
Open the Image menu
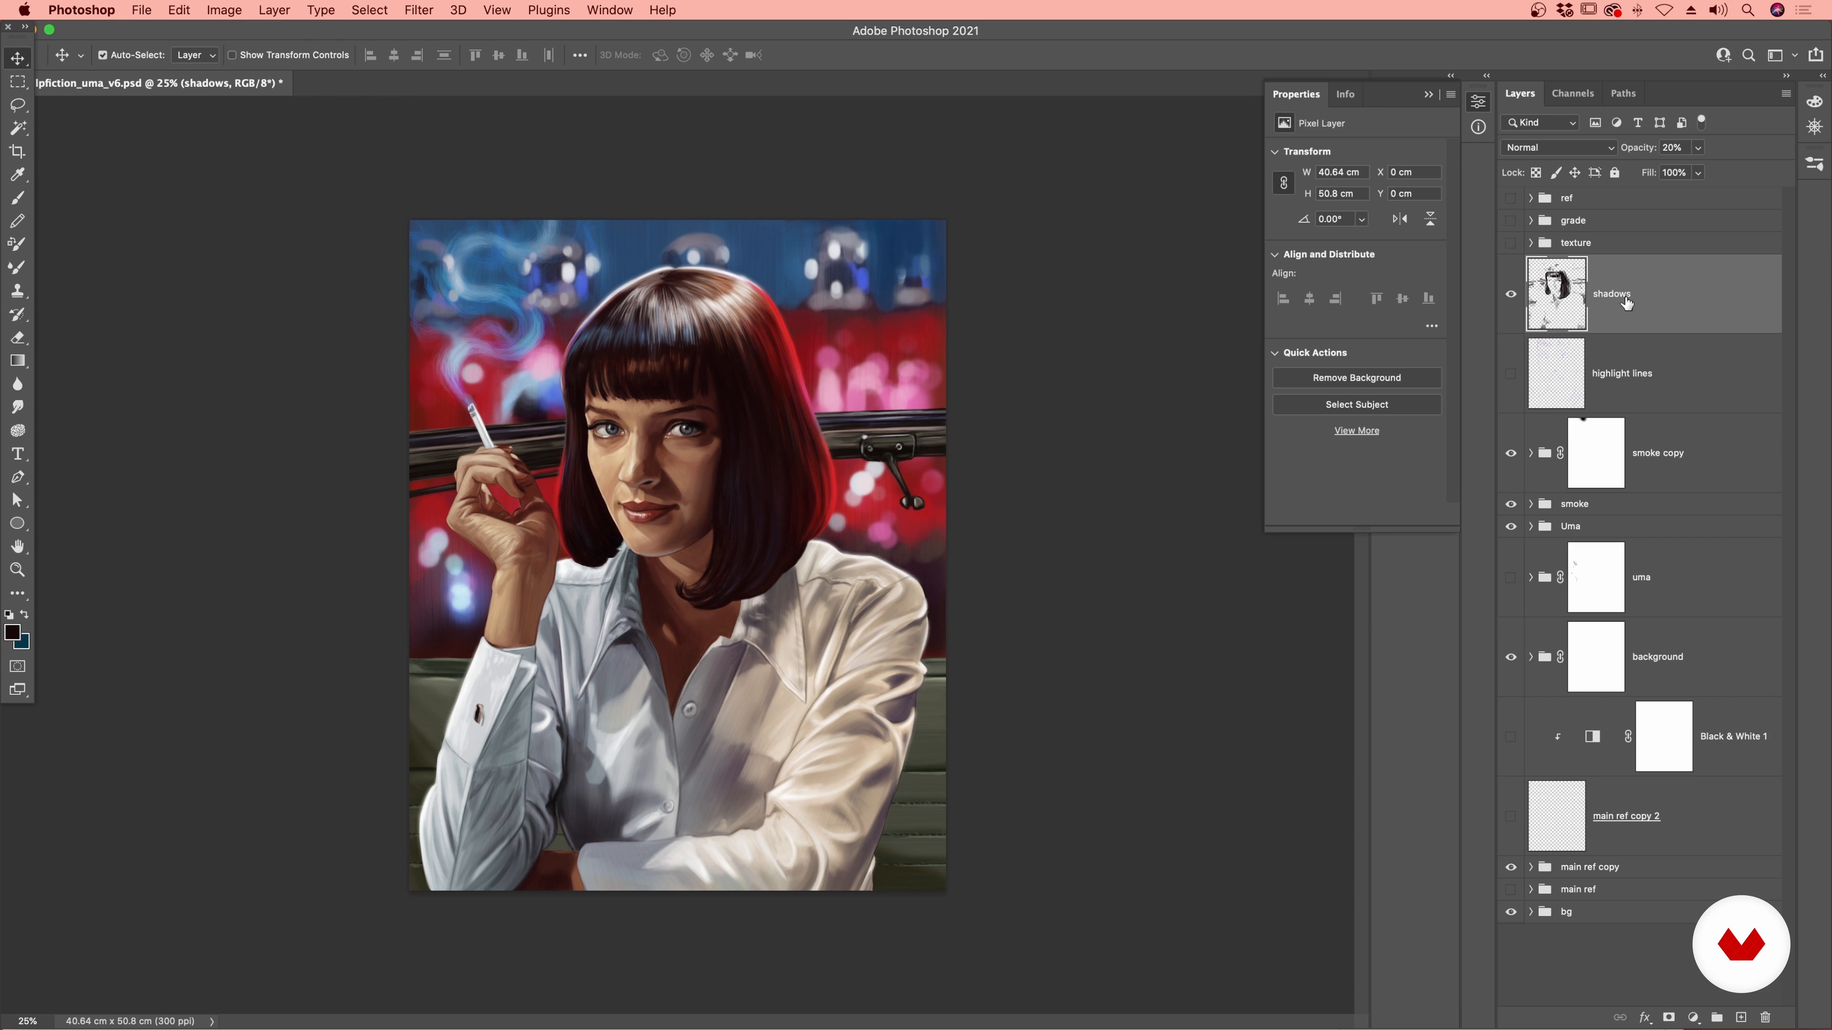[x=224, y=10]
